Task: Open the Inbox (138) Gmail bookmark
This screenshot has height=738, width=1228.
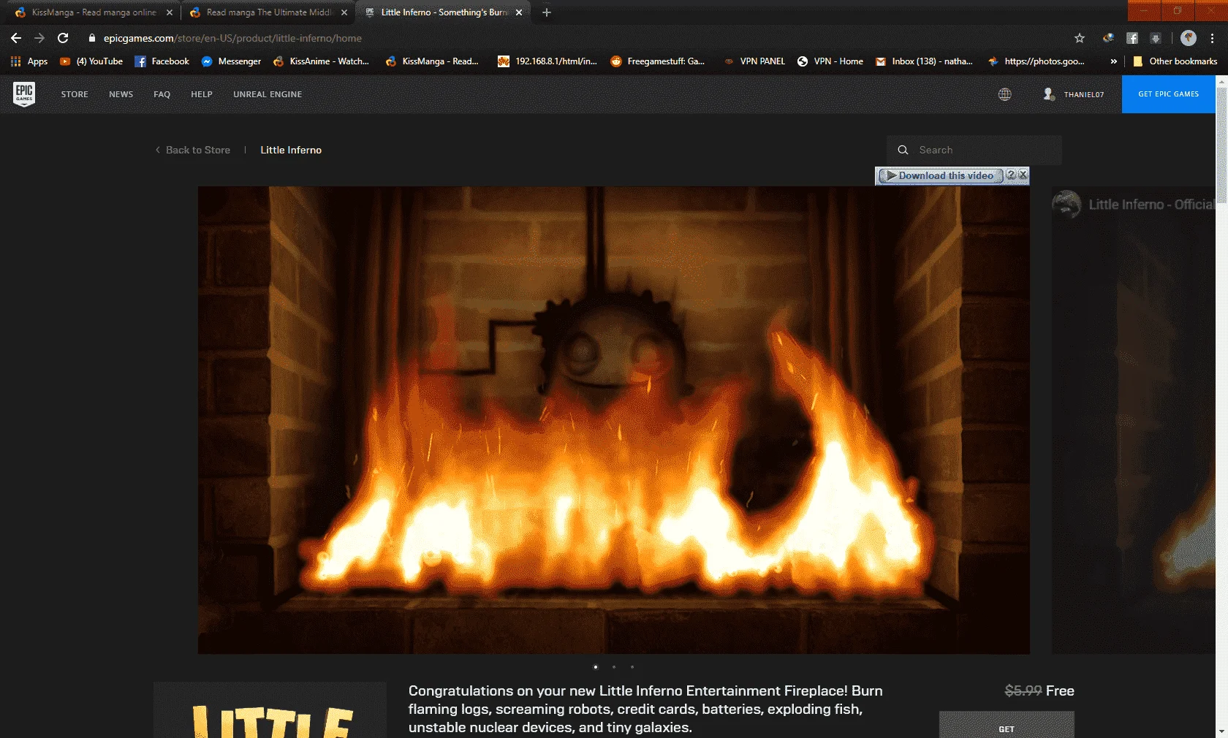Action: [x=924, y=61]
